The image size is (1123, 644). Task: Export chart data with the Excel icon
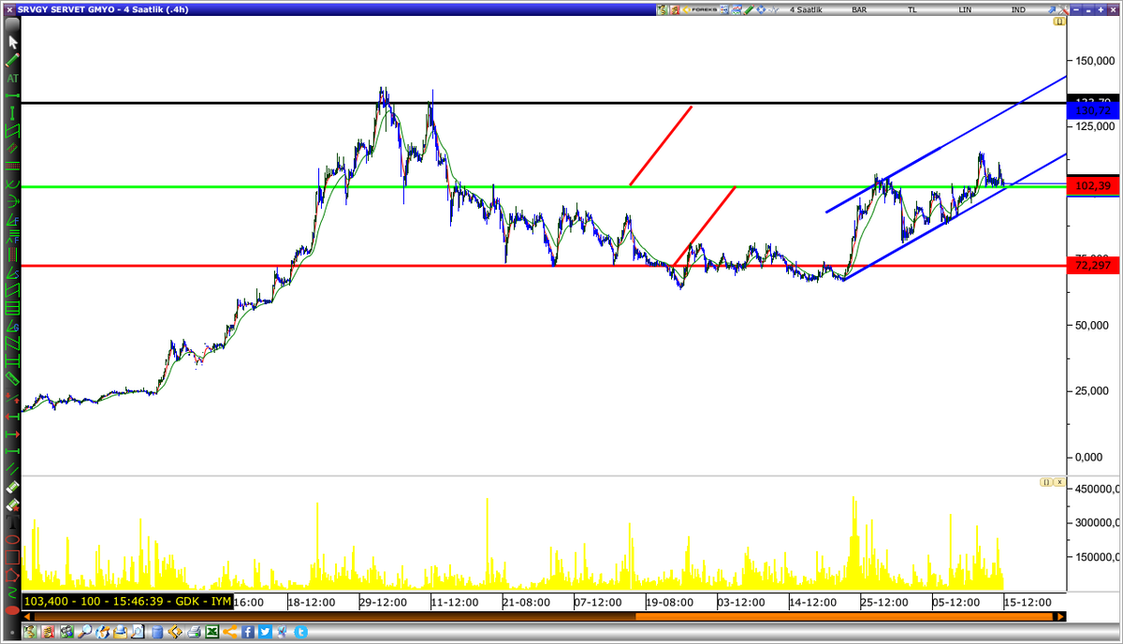212,632
